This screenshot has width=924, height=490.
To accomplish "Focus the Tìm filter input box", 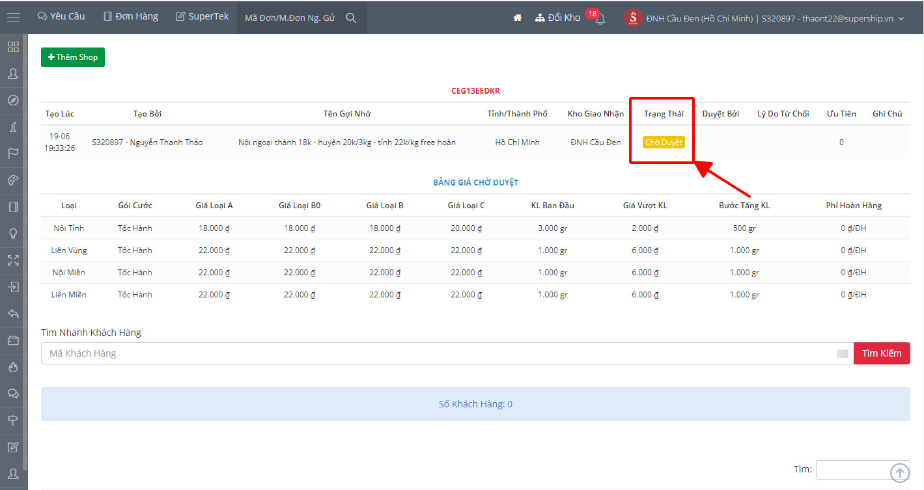I will click(863, 469).
